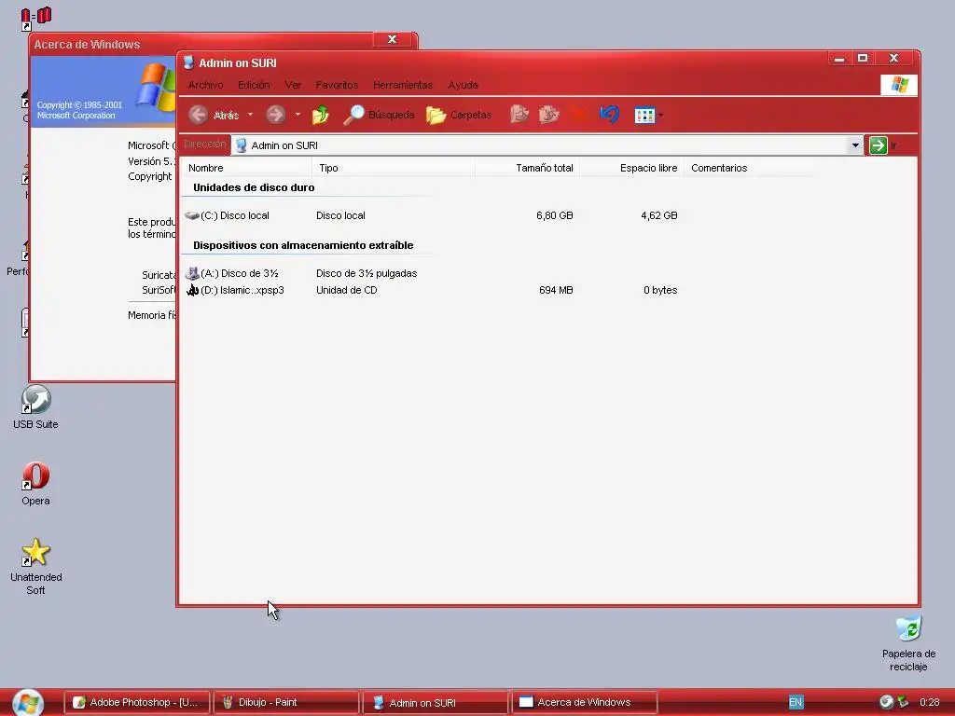Screen dimensions: 955x716
Task: Click the Disco de 3½ pulgadas text
Action: pyautogui.click(x=367, y=273)
